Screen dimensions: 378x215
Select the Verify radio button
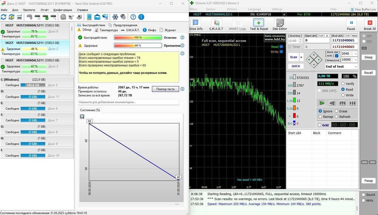click(x=342, y=84)
